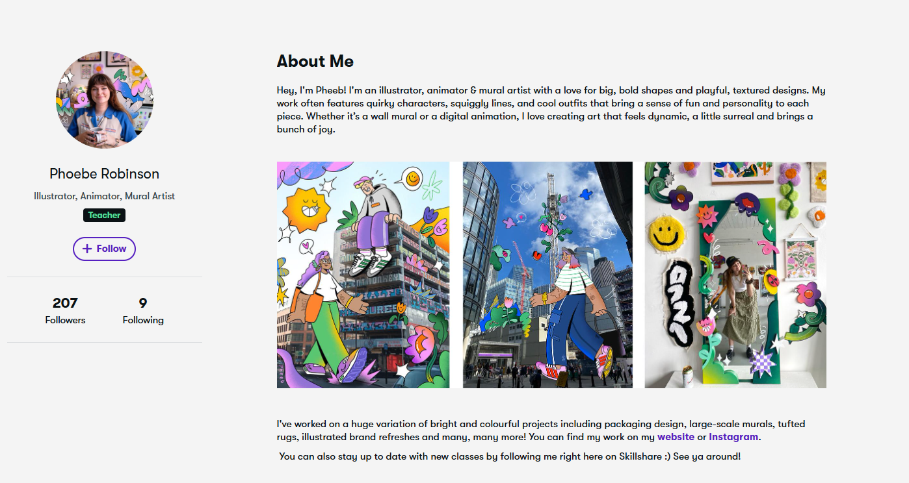Visit the Instagram link
909x483 pixels.
pyautogui.click(x=733, y=437)
